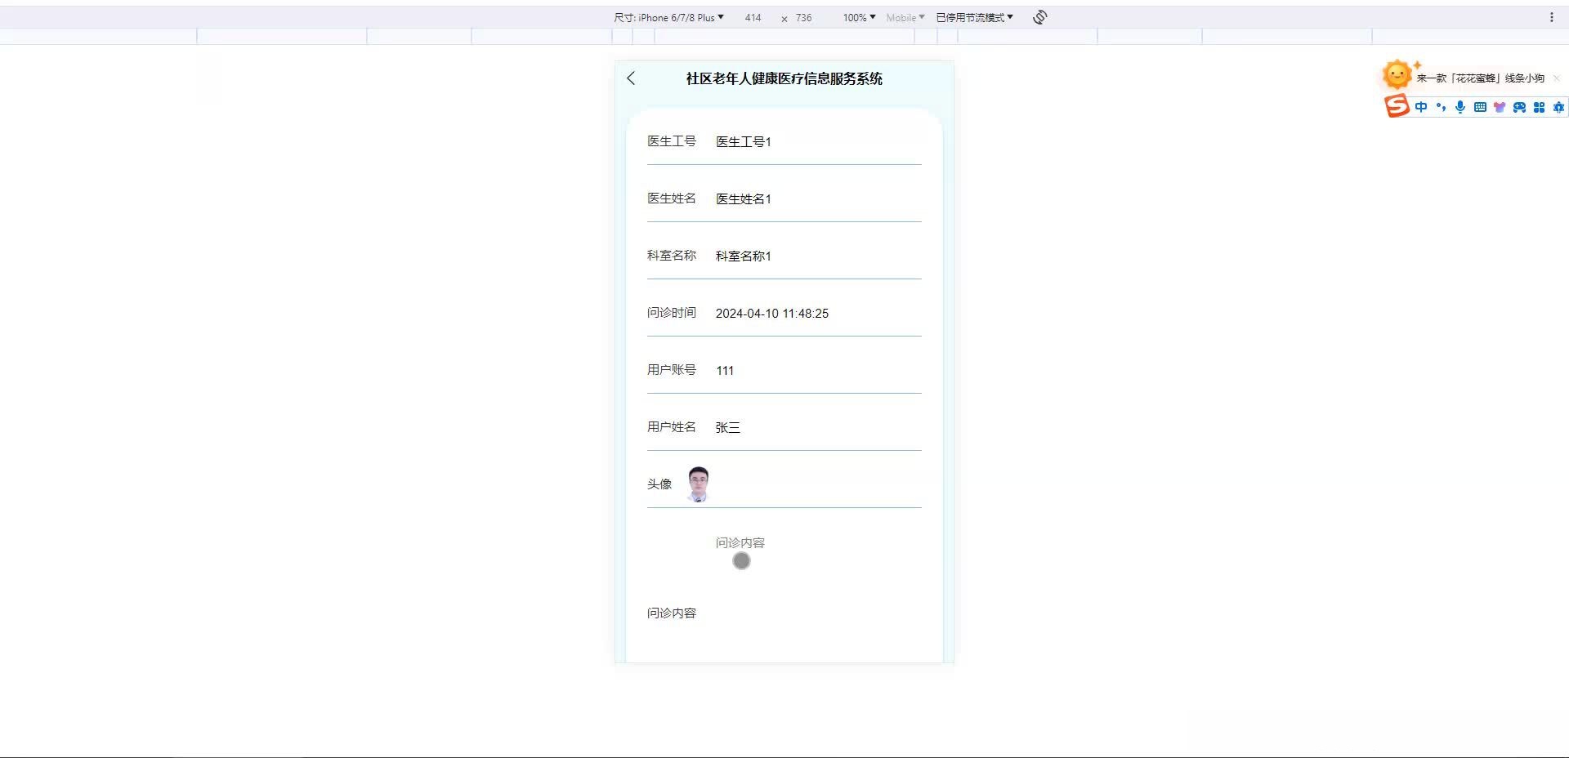Click the Sogou apps grid icon
This screenshot has height=758, width=1569.
(1539, 107)
